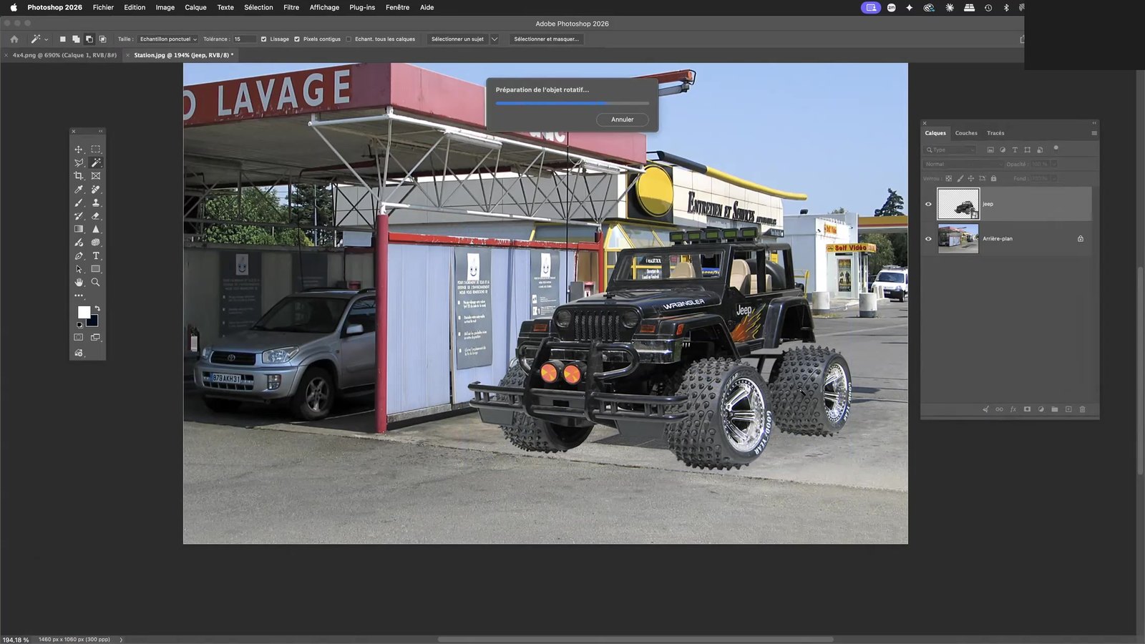Select the Brush tool

79,203
